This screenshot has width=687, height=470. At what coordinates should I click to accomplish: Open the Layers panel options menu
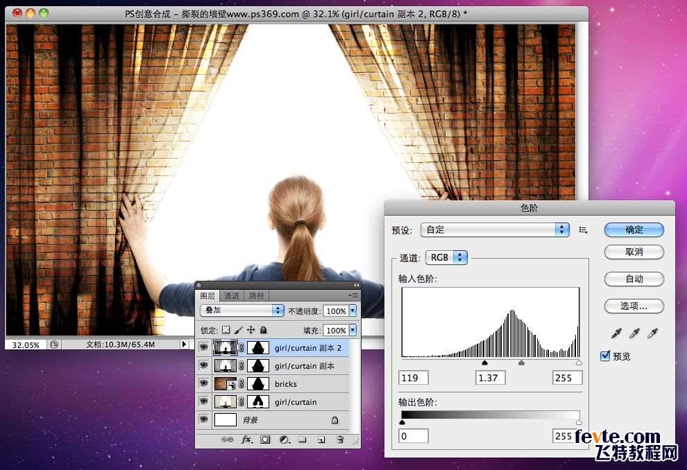pos(353,296)
